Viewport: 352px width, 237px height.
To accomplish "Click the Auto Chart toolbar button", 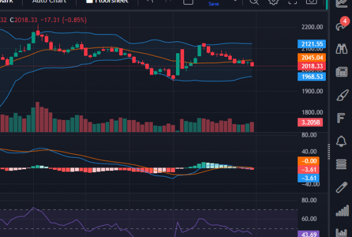I will click(x=49, y=1).
